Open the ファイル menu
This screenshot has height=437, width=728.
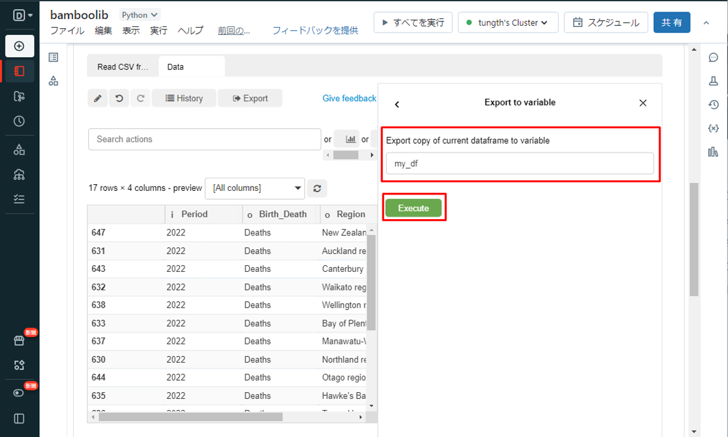pos(67,31)
